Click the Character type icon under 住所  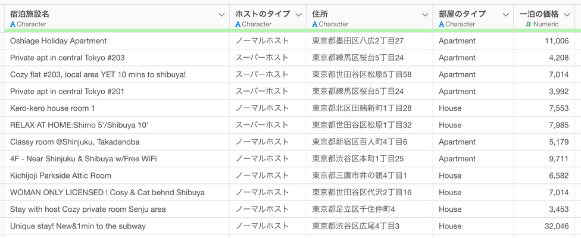315,24
